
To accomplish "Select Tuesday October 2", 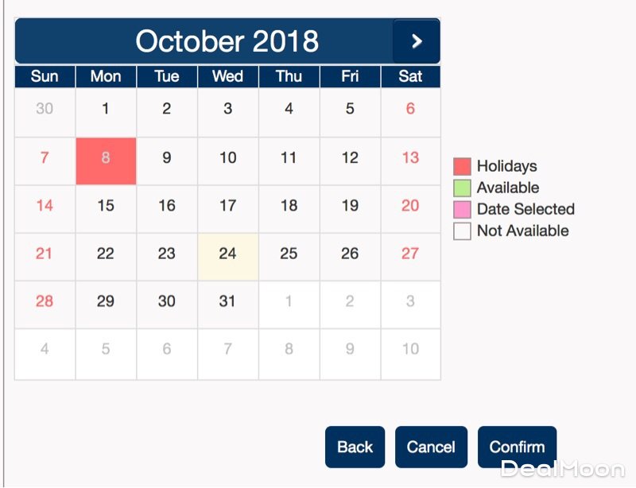I will click(x=166, y=109).
